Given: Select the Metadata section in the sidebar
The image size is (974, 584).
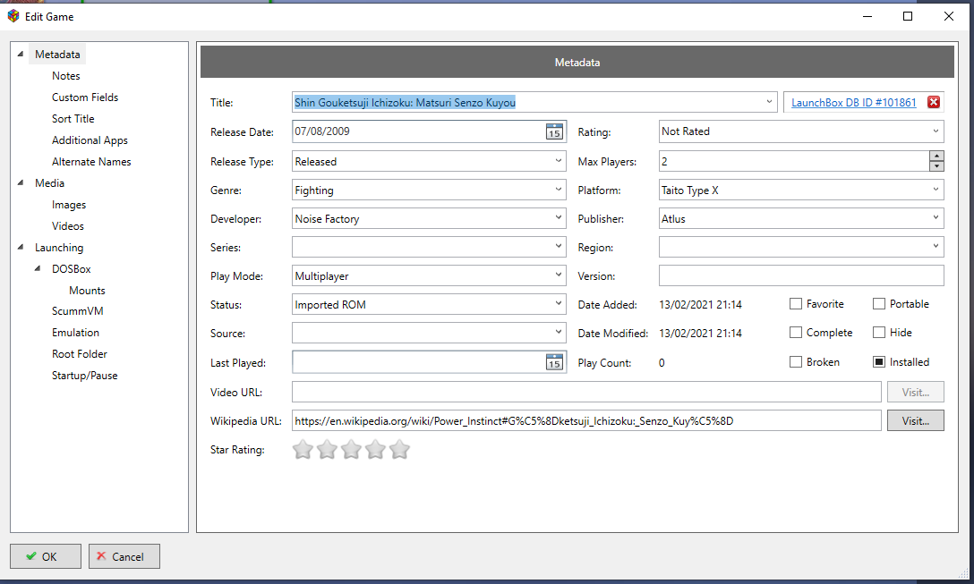Looking at the screenshot, I should click(57, 55).
